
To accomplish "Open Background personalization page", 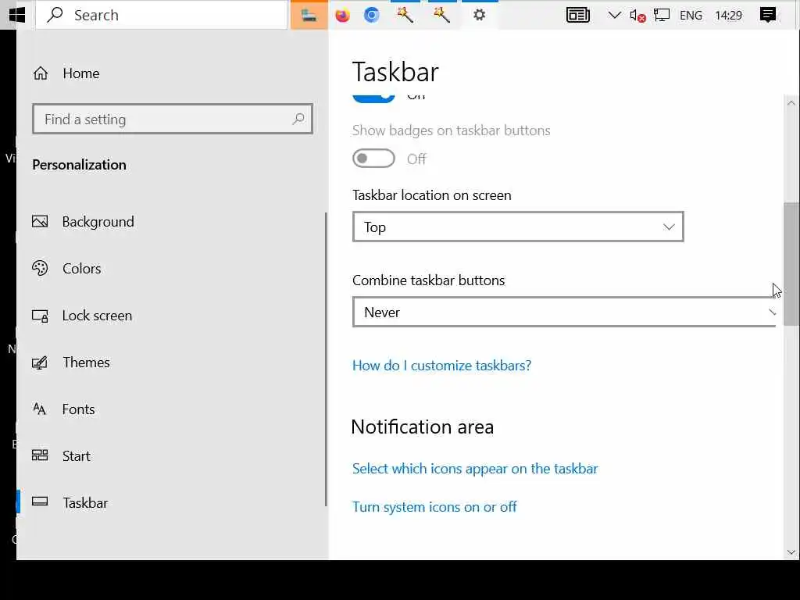I will (98, 221).
